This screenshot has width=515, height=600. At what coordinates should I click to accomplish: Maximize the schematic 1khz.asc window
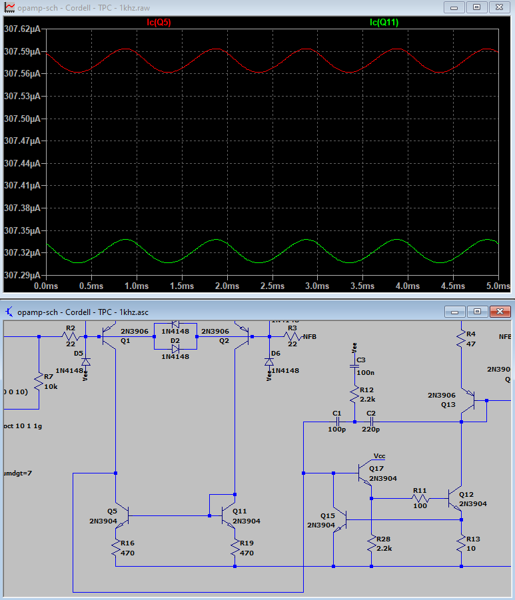pos(477,312)
